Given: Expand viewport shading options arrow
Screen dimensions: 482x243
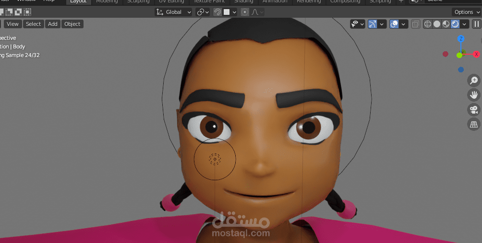Looking at the screenshot, I should pyautogui.click(x=465, y=24).
